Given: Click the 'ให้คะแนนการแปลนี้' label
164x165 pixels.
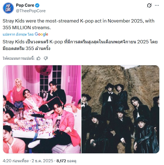Looking at the screenshot, I should tap(19, 58).
